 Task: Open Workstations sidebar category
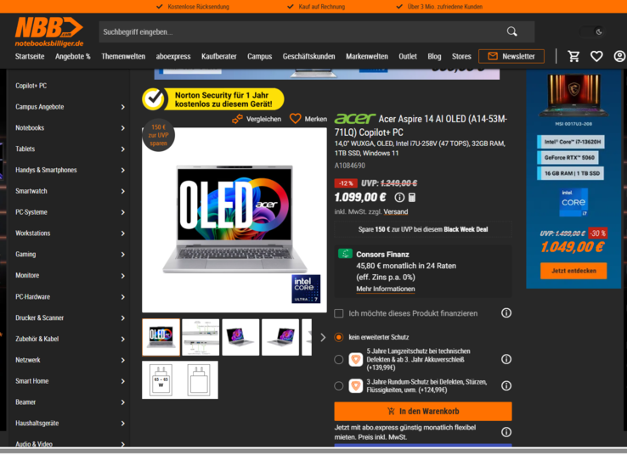pyautogui.click(x=33, y=233)
